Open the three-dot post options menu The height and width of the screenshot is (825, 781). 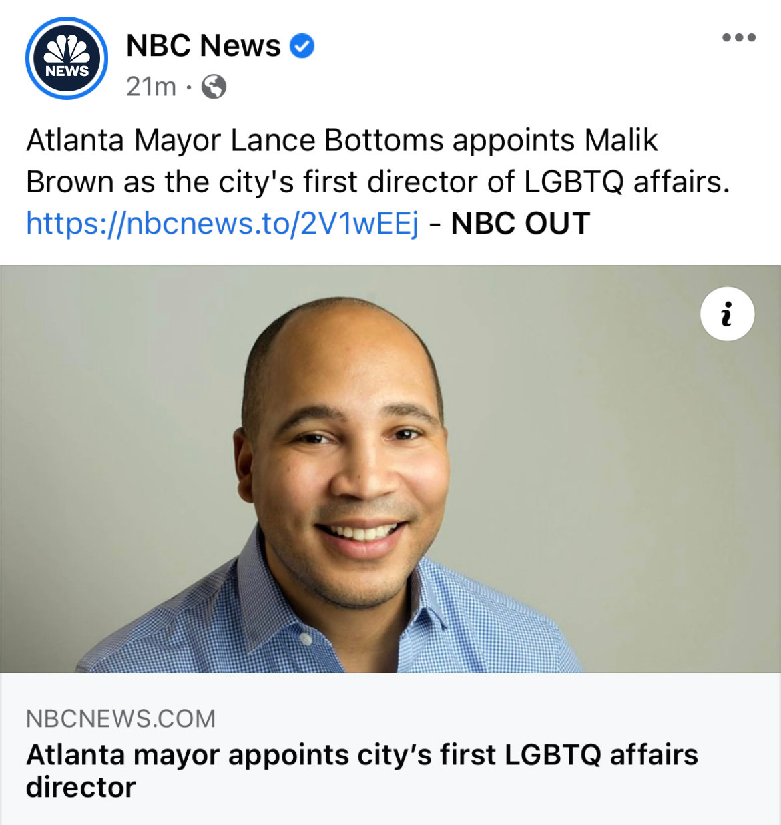tap(739, 37)
